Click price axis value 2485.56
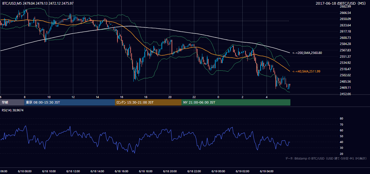The height and width of the screenshot is (174, 370). (345, 81)
